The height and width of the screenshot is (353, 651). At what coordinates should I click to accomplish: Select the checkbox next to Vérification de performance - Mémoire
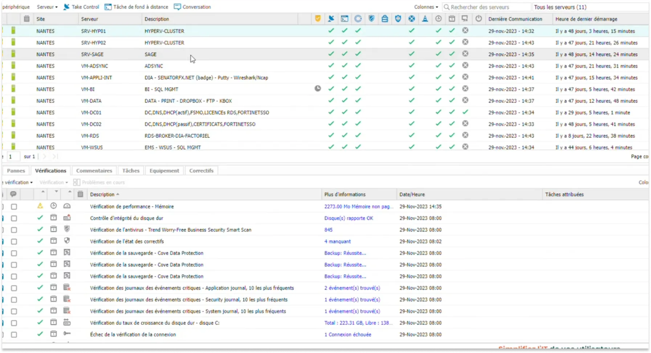[14, 206]
